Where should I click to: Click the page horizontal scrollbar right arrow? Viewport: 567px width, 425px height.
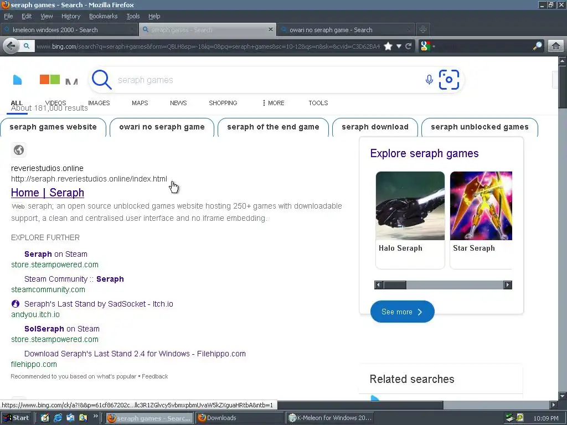[x=553, y=405]
